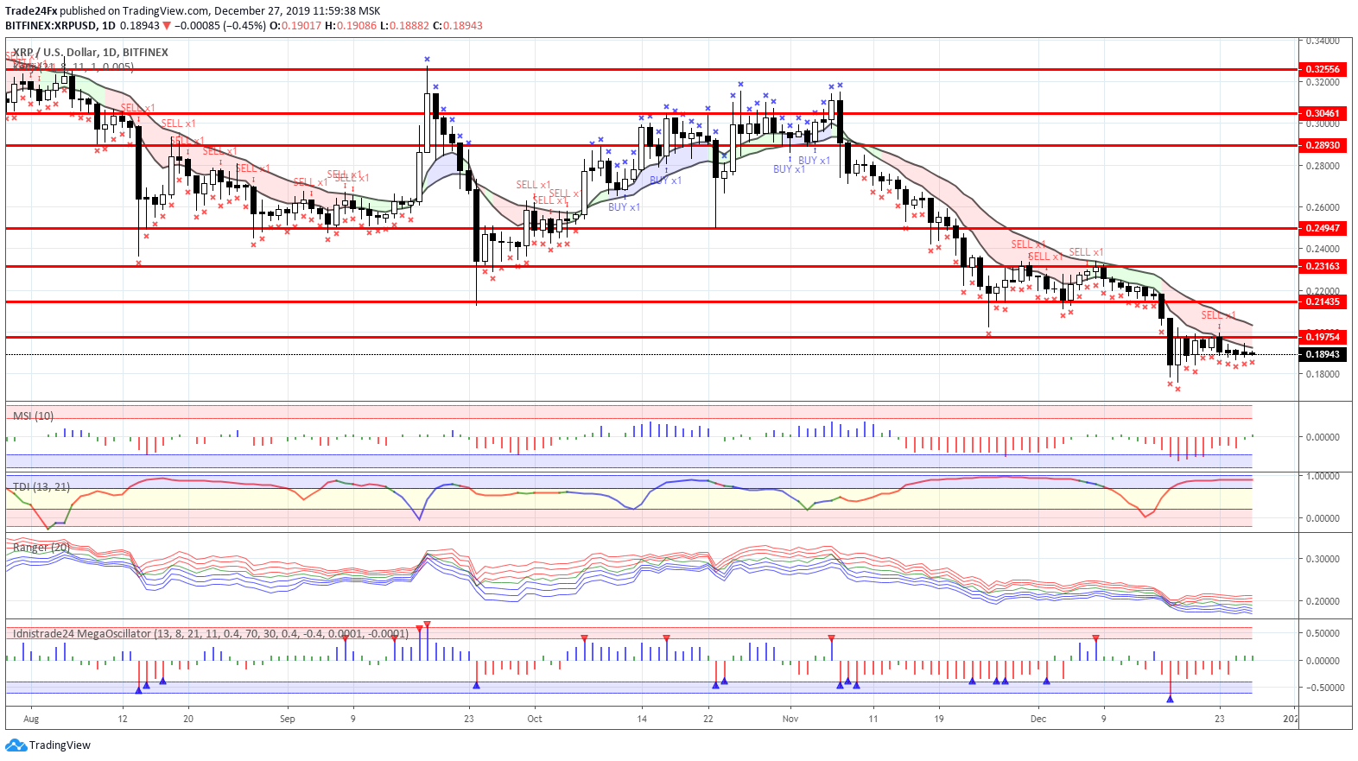Screen dimensions: 1358x761
Task: Click the 0.30000 Ranger scale value
Action: pos(1323,559)
